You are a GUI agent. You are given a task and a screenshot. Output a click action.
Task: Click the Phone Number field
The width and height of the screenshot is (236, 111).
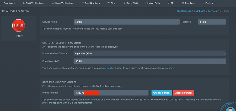click(x=111, y=93)
